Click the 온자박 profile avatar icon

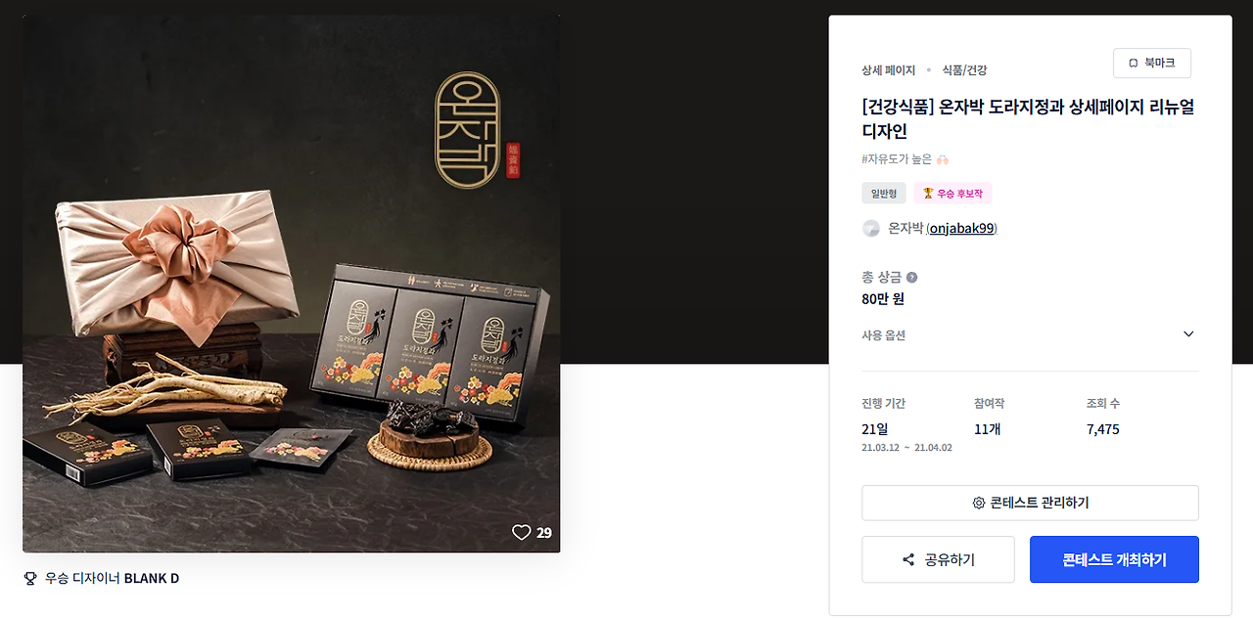pos(871,228)
